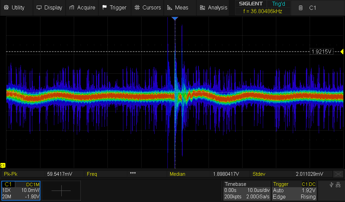Click the network LAN status icon
345x202 pixels.
pyautogui.click(x=338, y=184)
